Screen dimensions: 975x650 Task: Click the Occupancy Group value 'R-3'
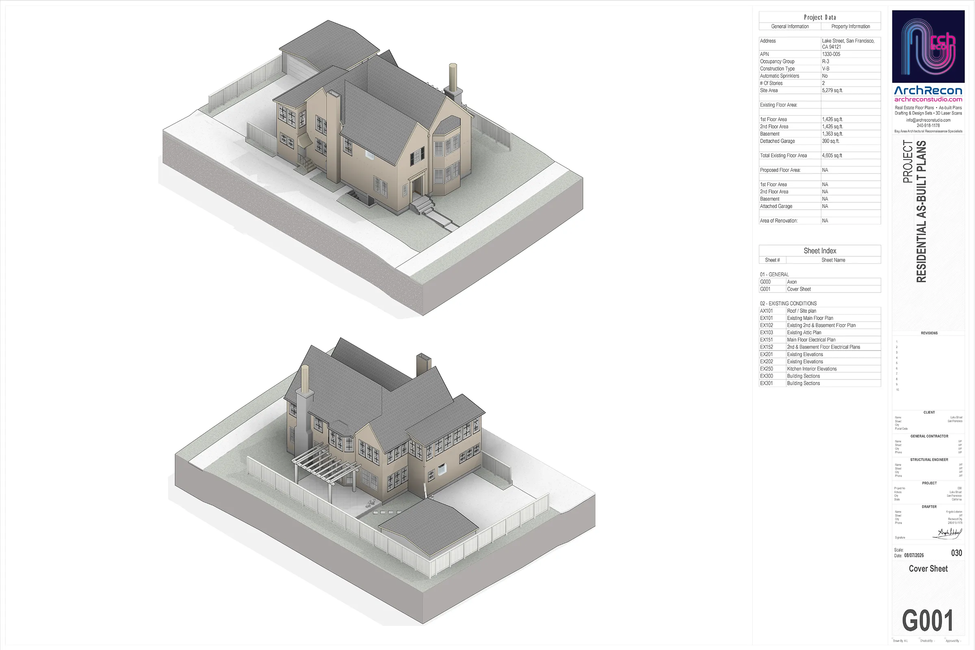pos(825,61)
